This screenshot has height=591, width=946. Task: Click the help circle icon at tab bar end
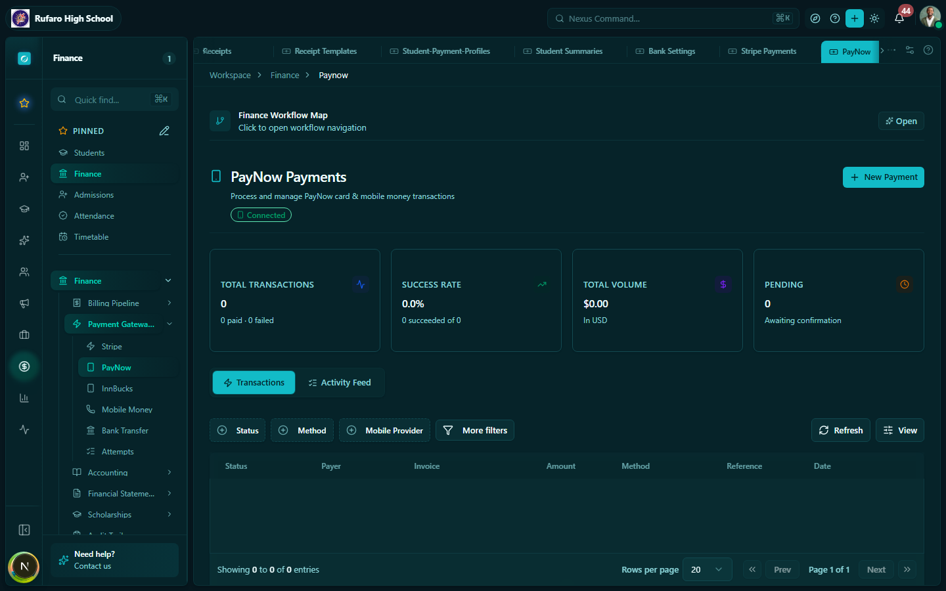[928, 50]
